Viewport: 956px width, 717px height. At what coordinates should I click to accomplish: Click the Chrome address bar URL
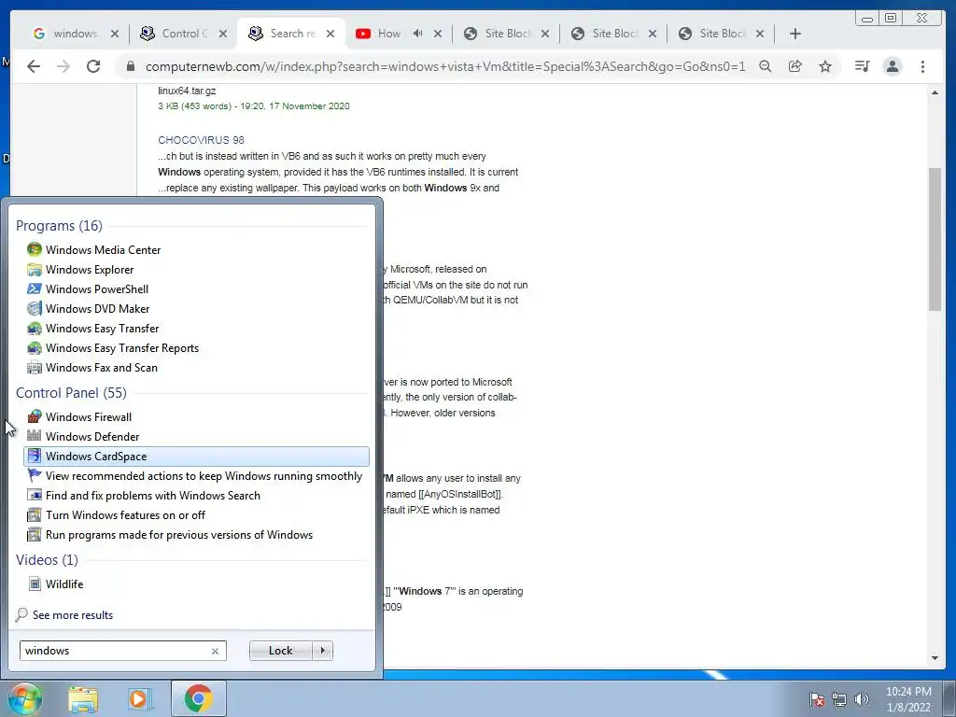click(445, 66)
